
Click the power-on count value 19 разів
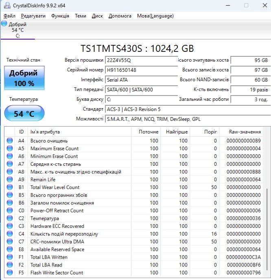(251, 90)
